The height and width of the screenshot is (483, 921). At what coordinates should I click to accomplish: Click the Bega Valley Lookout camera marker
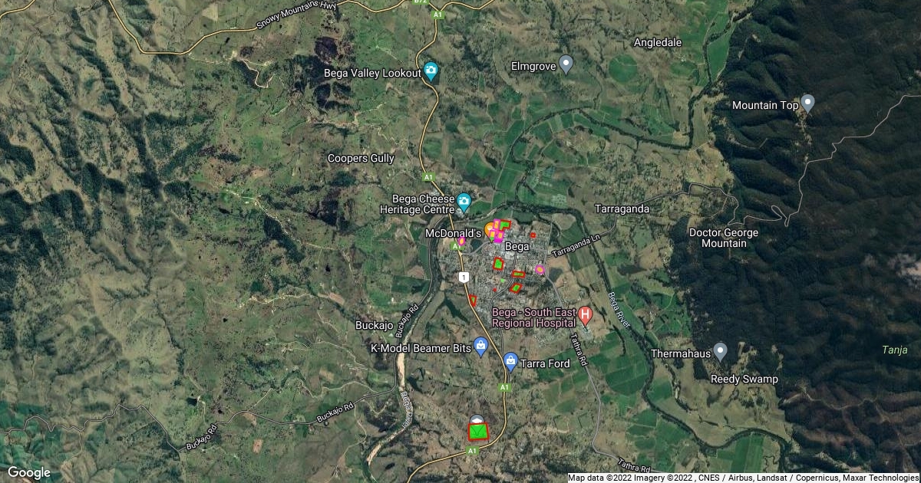point(431,72)
